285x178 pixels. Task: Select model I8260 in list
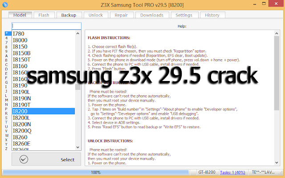[x=44, y=138]
